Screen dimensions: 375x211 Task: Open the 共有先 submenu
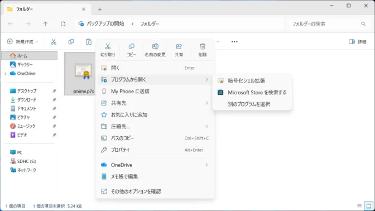click(155, 103)
